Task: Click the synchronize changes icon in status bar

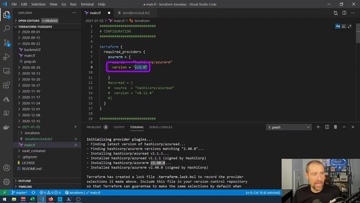Action: [x=33, y=193]
